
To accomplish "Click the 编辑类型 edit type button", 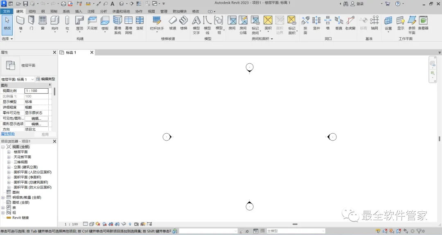I will (46, 79).
